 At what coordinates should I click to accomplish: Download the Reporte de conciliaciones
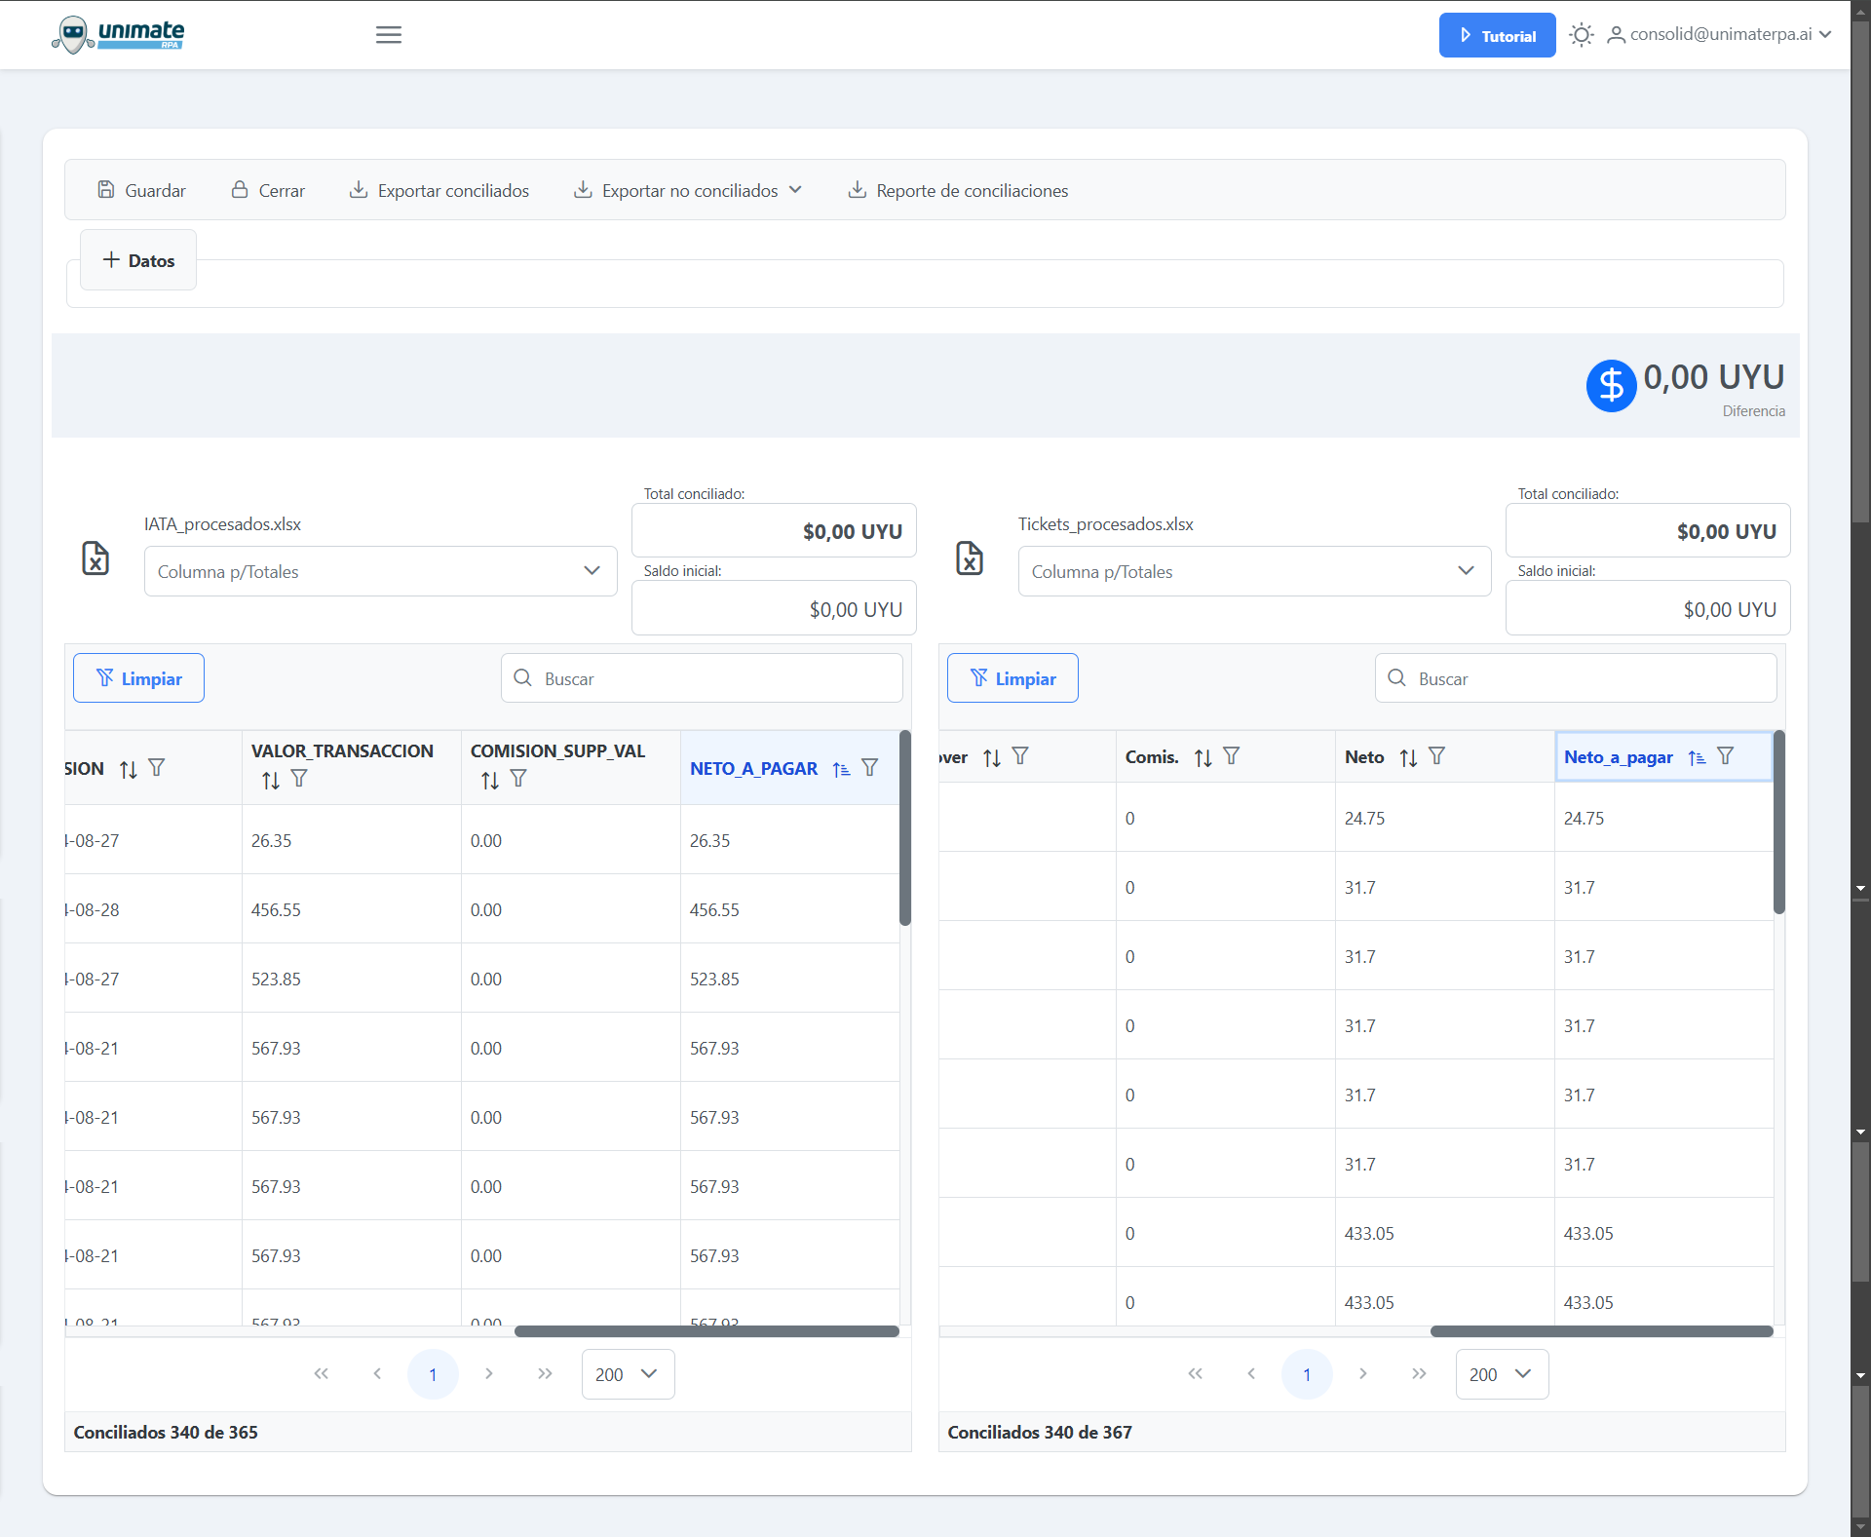point(958,190)
